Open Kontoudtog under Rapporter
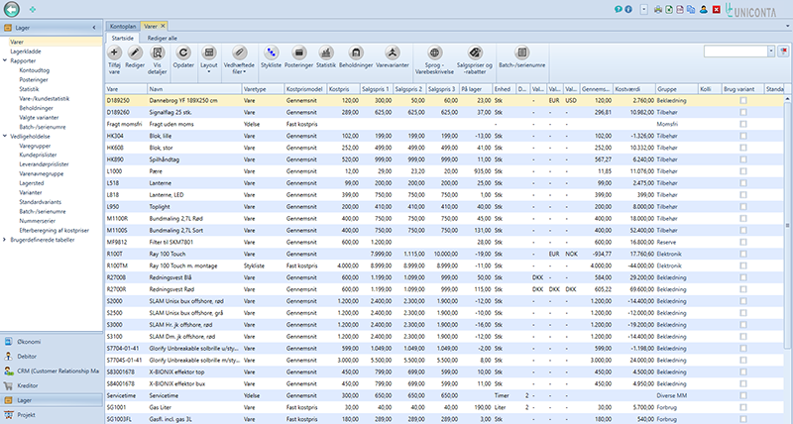Viewport: 793px width, 424px height. [35, 70]
